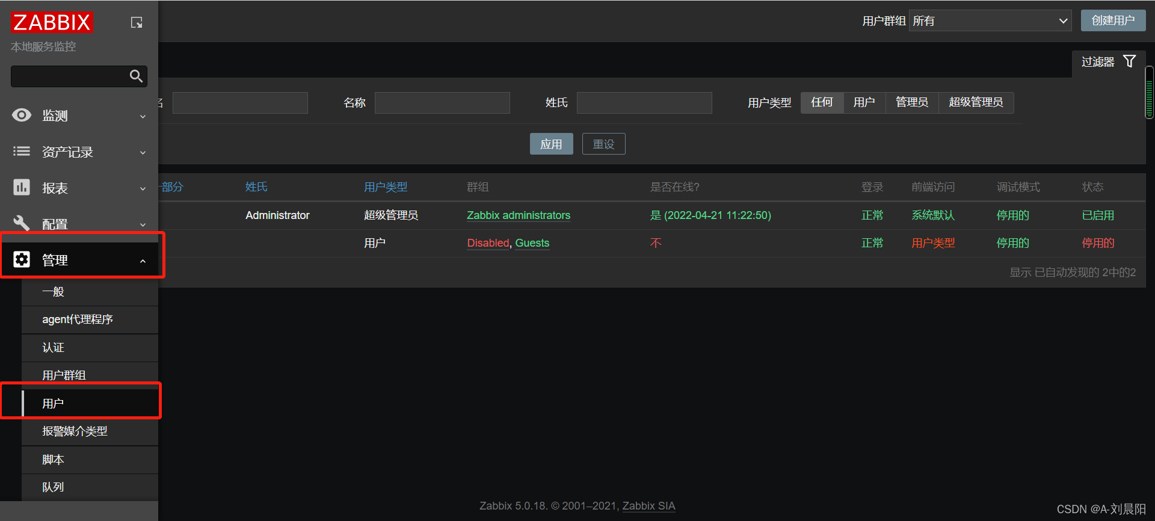Expand the 配置 menu chevron

click(143, 224)
